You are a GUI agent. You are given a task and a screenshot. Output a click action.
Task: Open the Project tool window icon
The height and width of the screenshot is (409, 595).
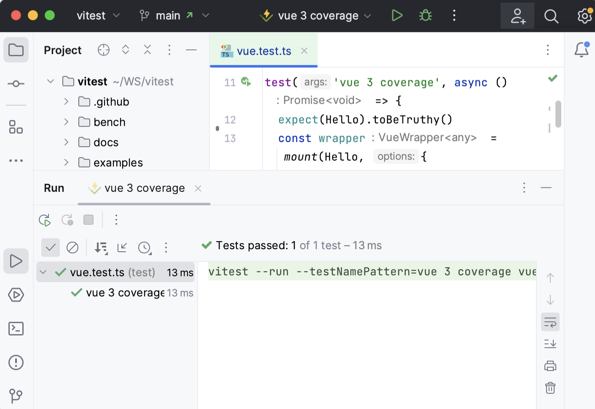click(16, 50)
